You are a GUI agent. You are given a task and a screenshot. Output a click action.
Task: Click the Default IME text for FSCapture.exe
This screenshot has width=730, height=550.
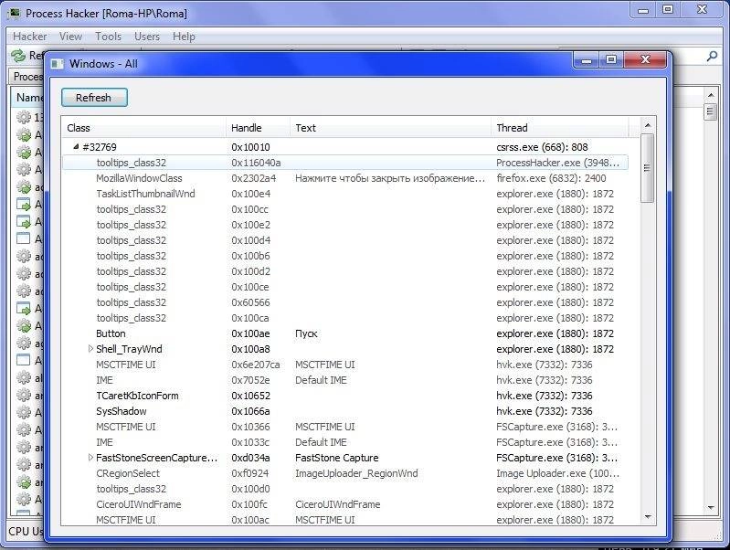[x=321, y=442]
